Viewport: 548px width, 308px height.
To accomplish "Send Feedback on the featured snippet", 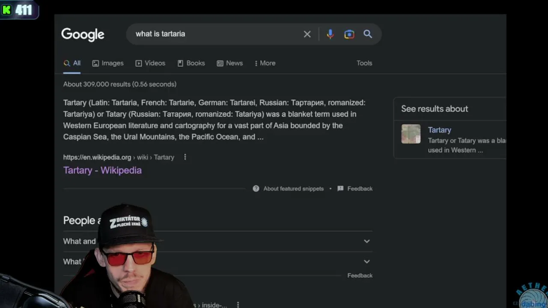I will [x=355, y=189].
